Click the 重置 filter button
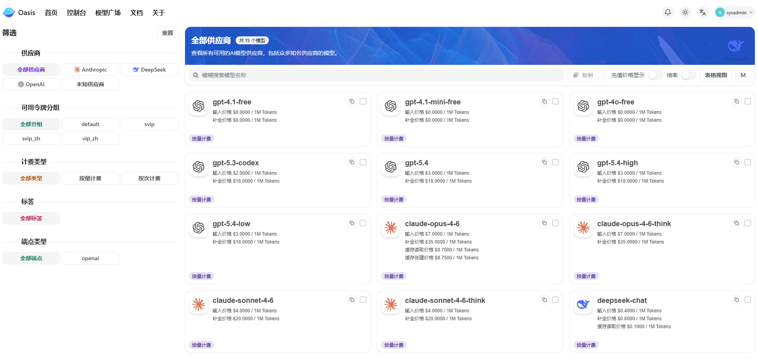Screen dimensions: 758x359 (168, 33)
